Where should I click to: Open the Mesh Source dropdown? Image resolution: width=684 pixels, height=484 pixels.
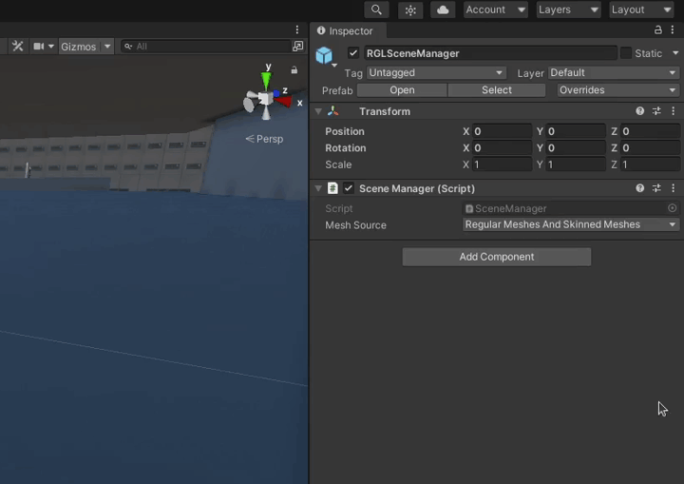click(x=571, y=224)
